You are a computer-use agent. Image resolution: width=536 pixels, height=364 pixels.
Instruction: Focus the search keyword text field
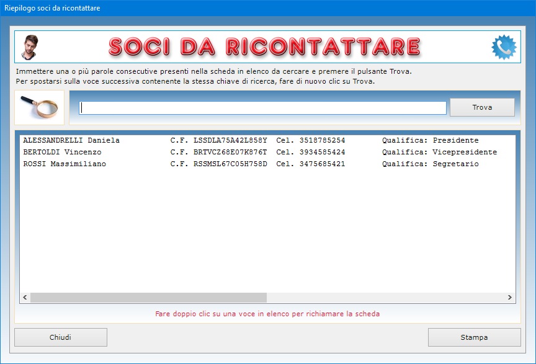tap(262, 108)
